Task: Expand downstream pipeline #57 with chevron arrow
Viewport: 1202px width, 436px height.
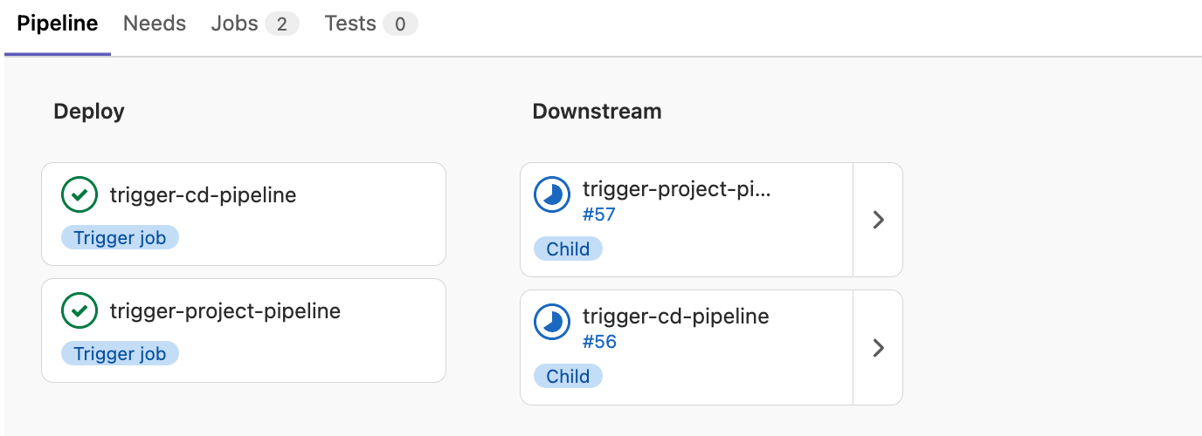Action: coord(879,220)
